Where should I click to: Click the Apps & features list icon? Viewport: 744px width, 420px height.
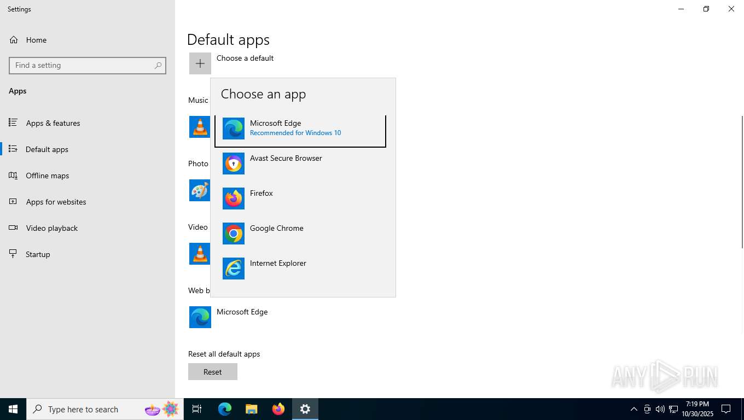tap(13, 122)
